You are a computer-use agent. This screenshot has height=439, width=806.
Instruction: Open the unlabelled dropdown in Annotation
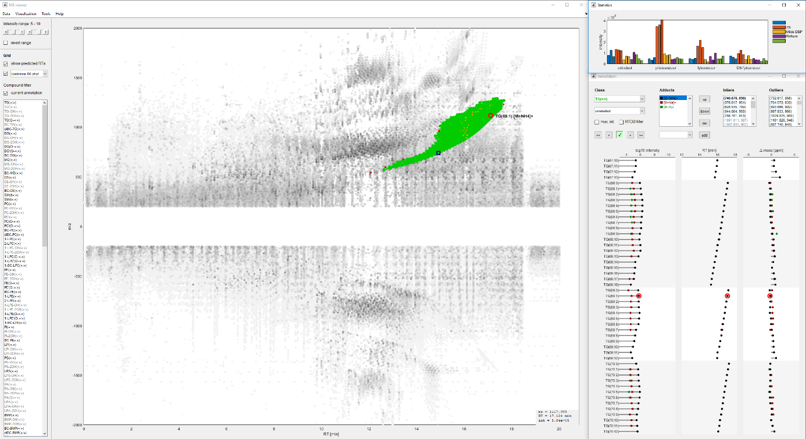(619, 110)
